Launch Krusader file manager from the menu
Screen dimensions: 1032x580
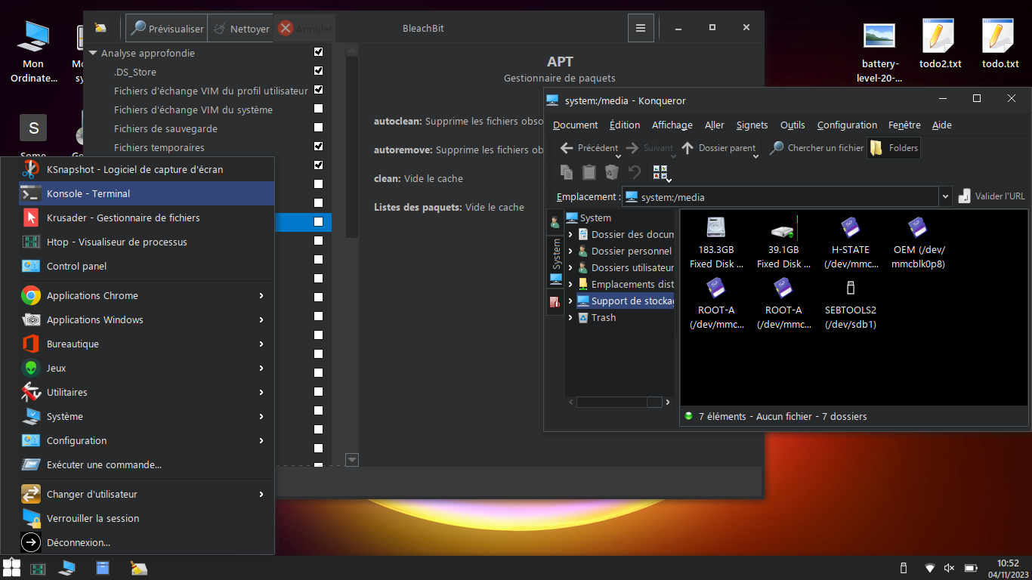point(147,217)
